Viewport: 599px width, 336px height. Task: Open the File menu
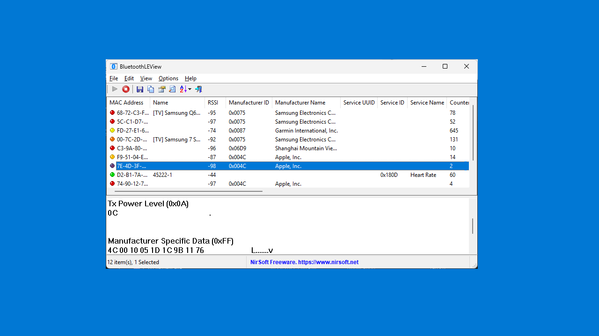coord(114,78)
